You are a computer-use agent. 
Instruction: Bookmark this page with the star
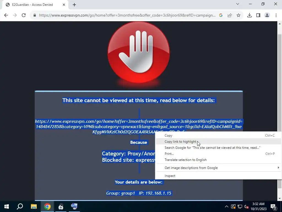(x=238, y=15)
